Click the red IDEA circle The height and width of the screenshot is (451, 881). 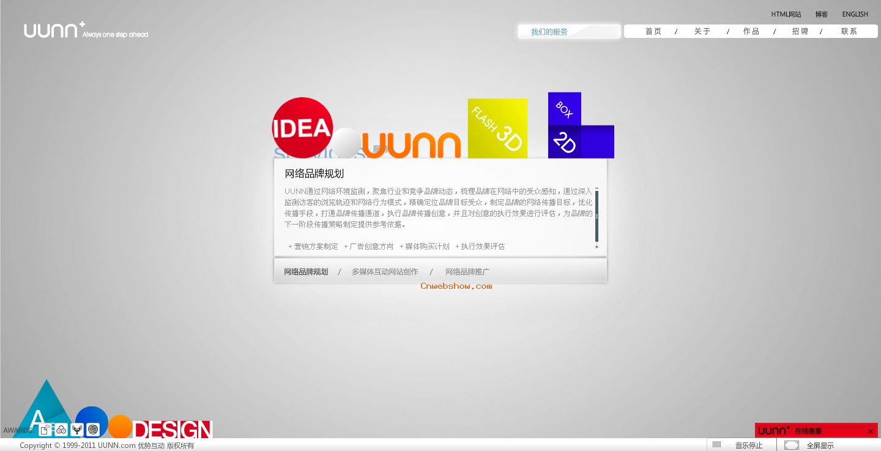302,127
